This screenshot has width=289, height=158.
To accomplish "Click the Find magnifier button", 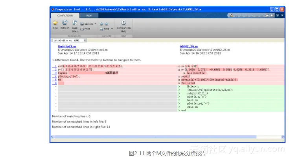I will 105,29.
